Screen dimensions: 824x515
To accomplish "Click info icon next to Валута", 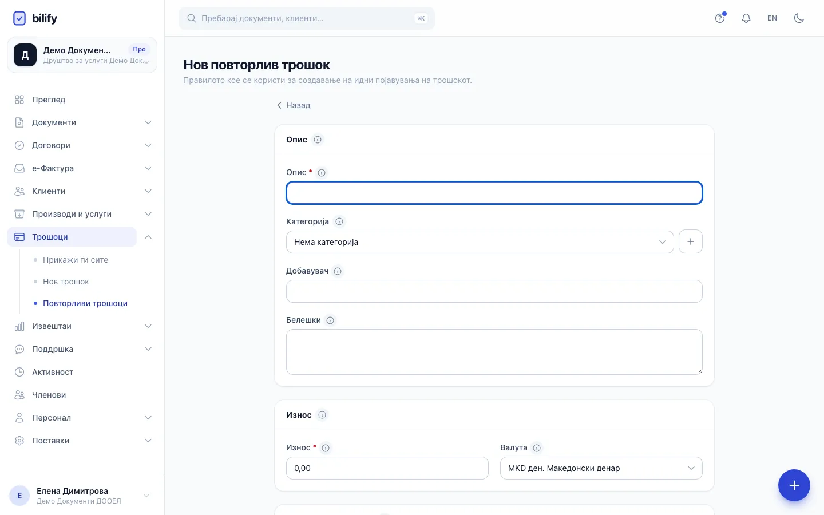I will 537,448.
